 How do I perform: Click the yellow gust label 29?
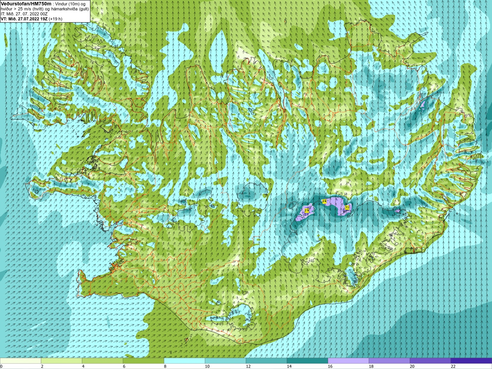point(306,211)
